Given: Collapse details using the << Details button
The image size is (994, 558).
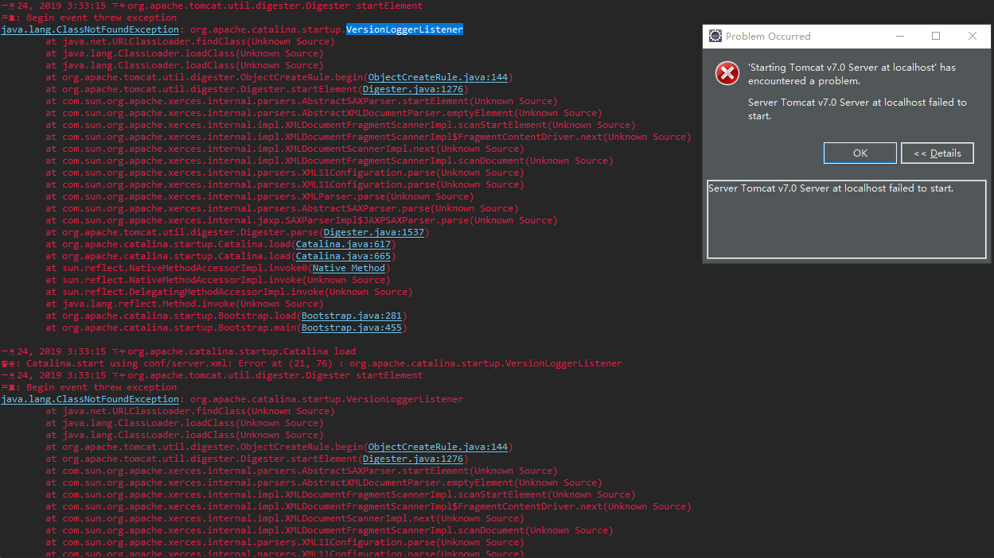Looking at the screenshot, I should point(937,153).
